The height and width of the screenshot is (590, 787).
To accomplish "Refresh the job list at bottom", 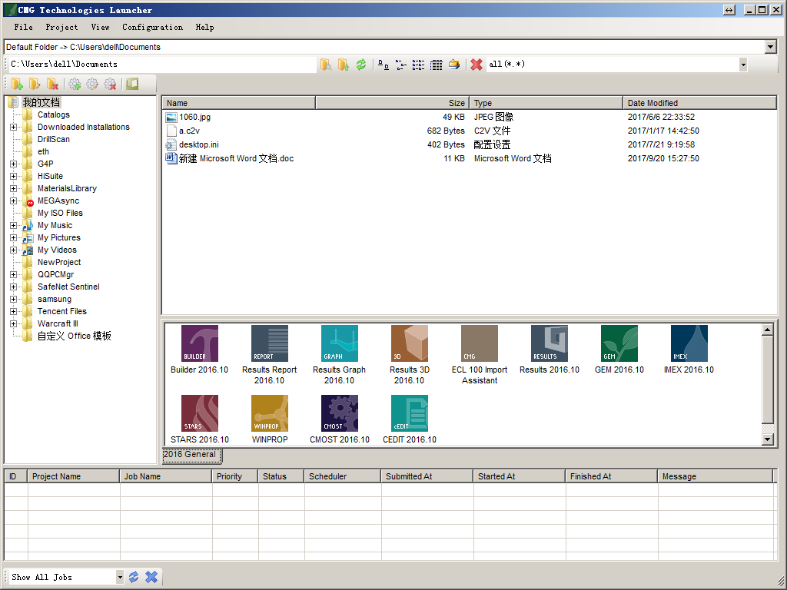I will coord(134,577).
